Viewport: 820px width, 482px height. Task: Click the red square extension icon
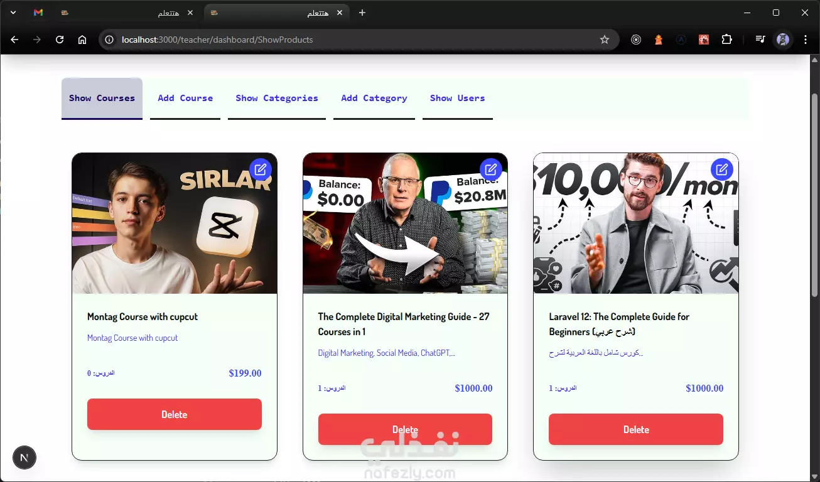click(x=704, y=40)
